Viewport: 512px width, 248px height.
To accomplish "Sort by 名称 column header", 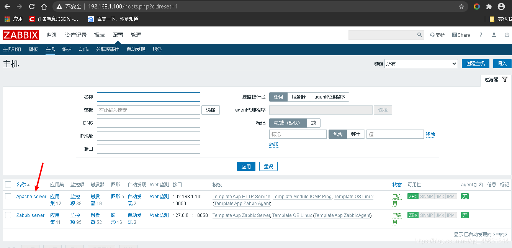I will [23, 185].
